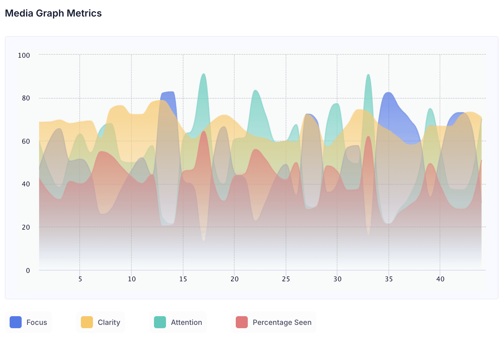Toggle the Attention series visibility
This screenshot has height=339, width=504.
coord(178,322)
